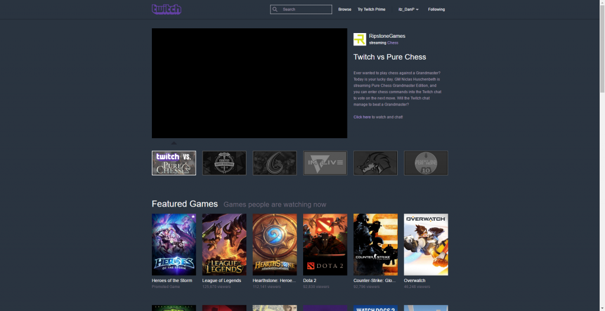
Task: Select the Super Regionals carousel thumbnail
Action: (224, 163)
